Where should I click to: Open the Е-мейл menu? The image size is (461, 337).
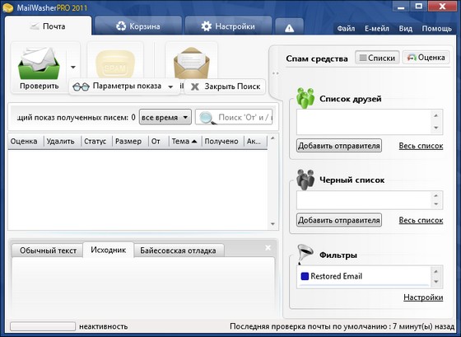click(377, 29)
